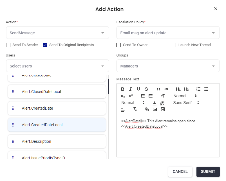Apply superscript formatting
This screenshot has height=181, width=226.
tap(130, 96)
